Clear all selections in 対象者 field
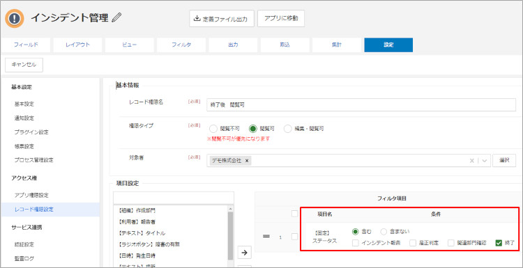The image size is (523, 268). click(x=471, y=161)
